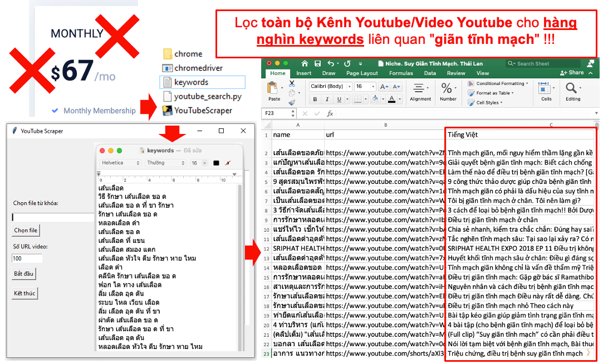
Task: Switch to the Insert ribbon tab
Action: 304,73
